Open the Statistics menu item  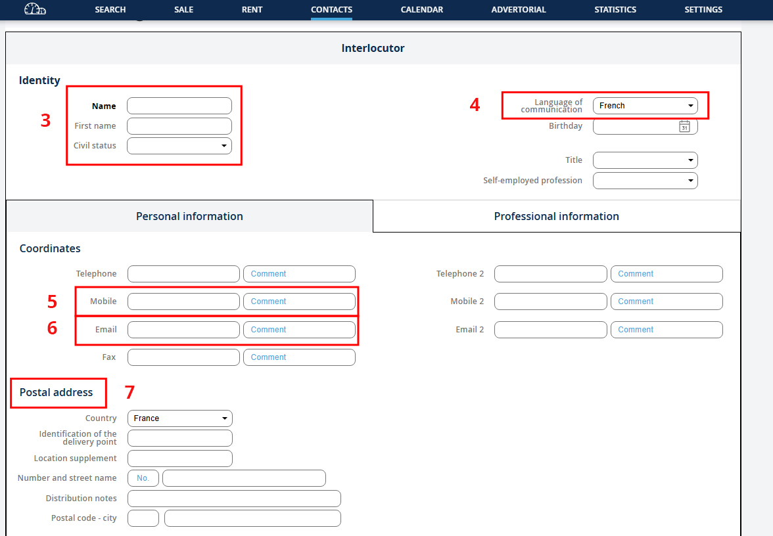(x=615, y=10)
